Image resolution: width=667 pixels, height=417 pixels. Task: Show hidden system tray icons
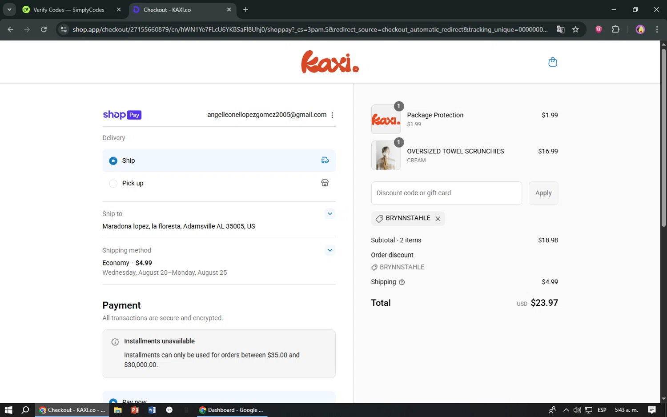pos(566,410)
